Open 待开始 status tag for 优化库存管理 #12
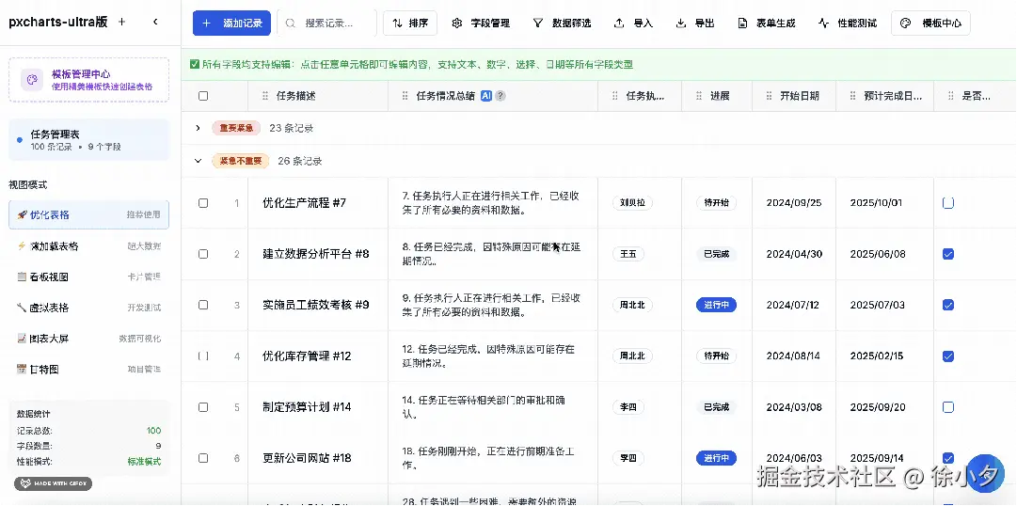1017x506 pixels. [x=716, y=356]
